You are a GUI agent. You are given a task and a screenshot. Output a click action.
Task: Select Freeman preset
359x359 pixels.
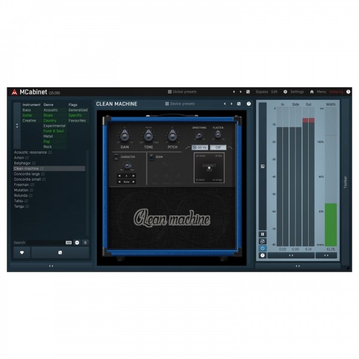24,185
